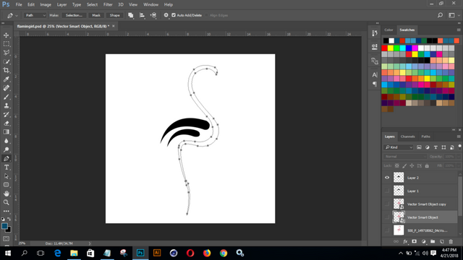This screenshot has width=463, height=260.
Task: Expand the Normal blend mode dropdown
Action: pyautogui.click(x=405, y=157)
